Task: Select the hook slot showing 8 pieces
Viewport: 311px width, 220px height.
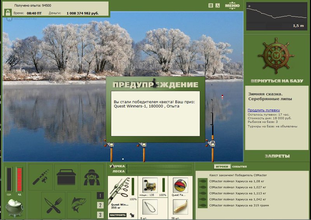Action: pos(150,207)
